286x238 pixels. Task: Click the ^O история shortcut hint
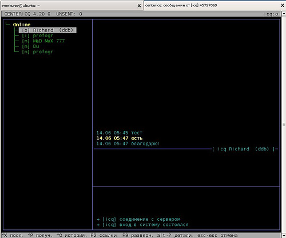pos(71,235)
